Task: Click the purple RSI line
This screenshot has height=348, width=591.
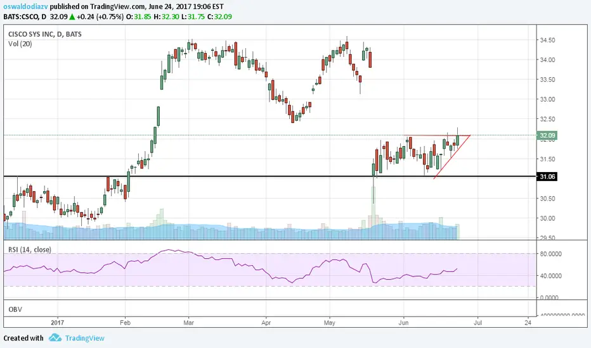Action: [230, 266]
